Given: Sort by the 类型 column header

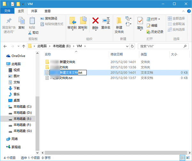Looking at the screenshot, I should (144, 54).
